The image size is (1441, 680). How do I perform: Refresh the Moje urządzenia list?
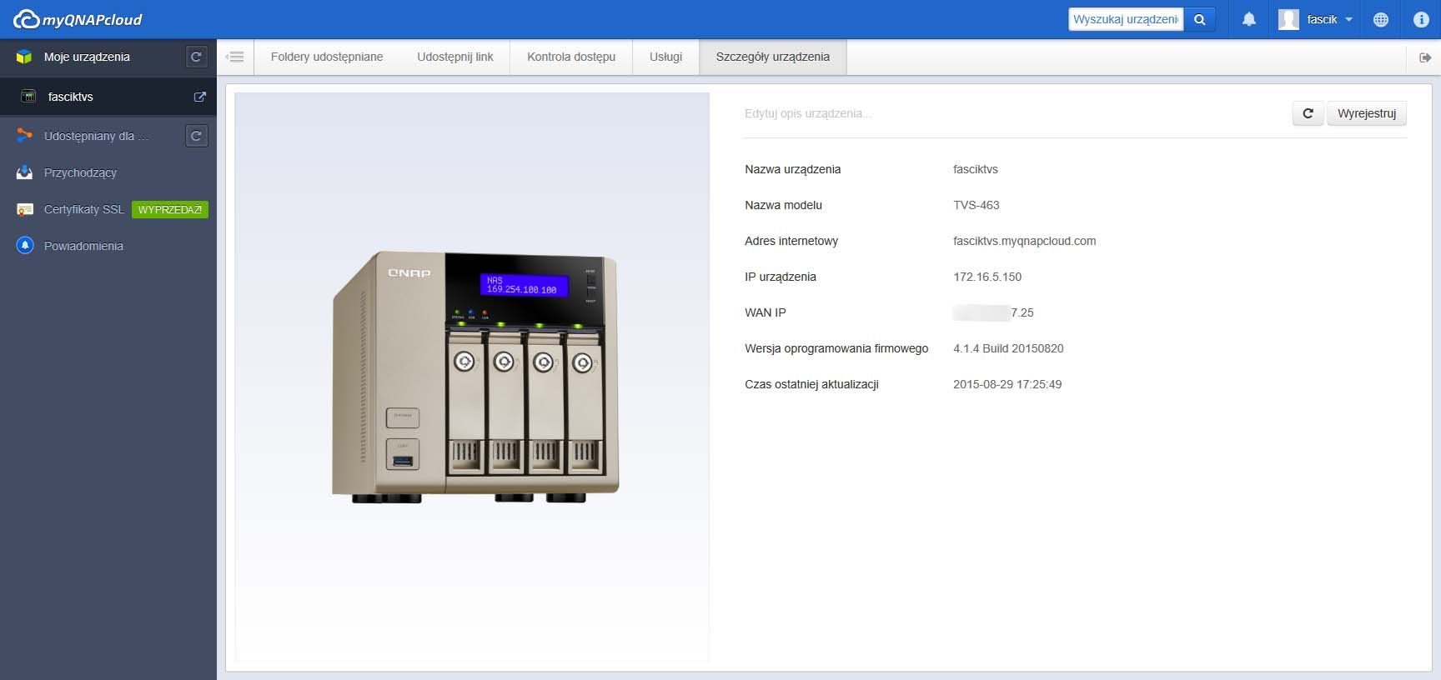coord(196,57)
